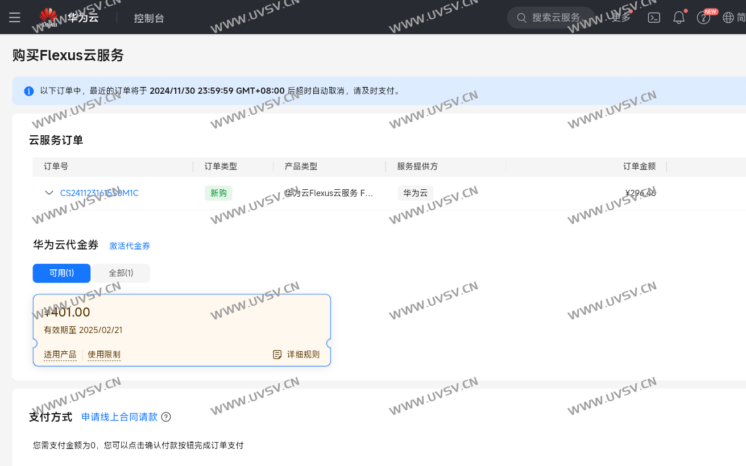Click the 激活代金券 link

[x=130, y=246]
